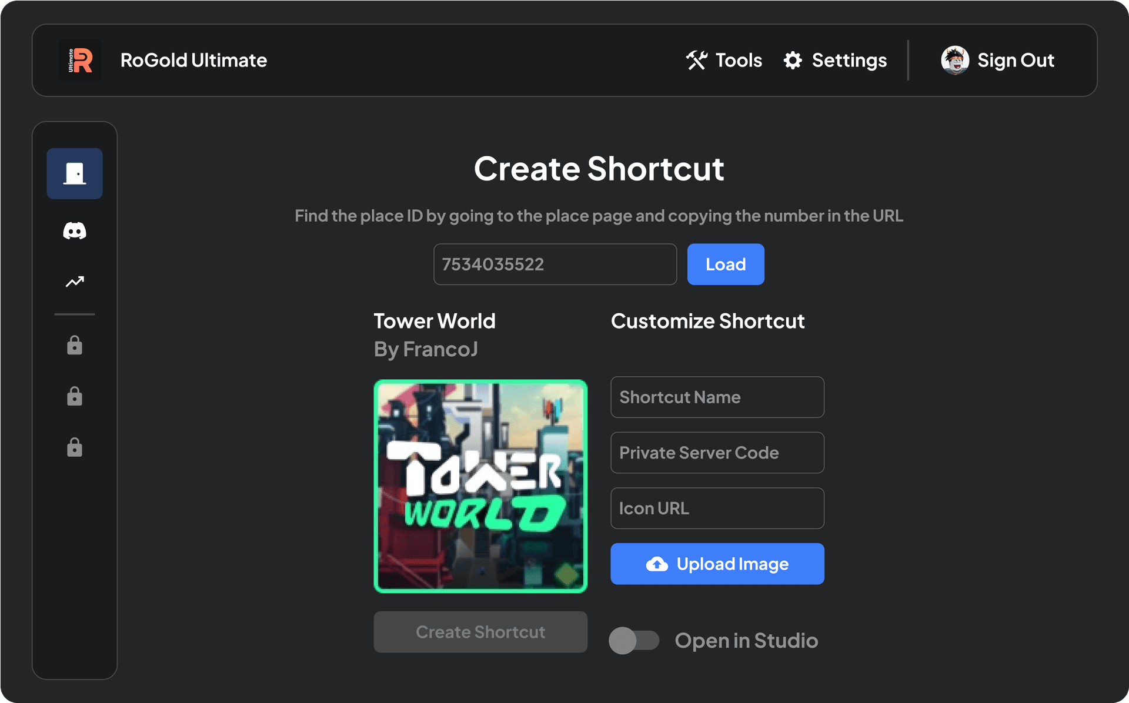The width and height of the screenshot is (1129, 703).
Task: Select Tower World game thumbnail
Action: click(482, 484)
